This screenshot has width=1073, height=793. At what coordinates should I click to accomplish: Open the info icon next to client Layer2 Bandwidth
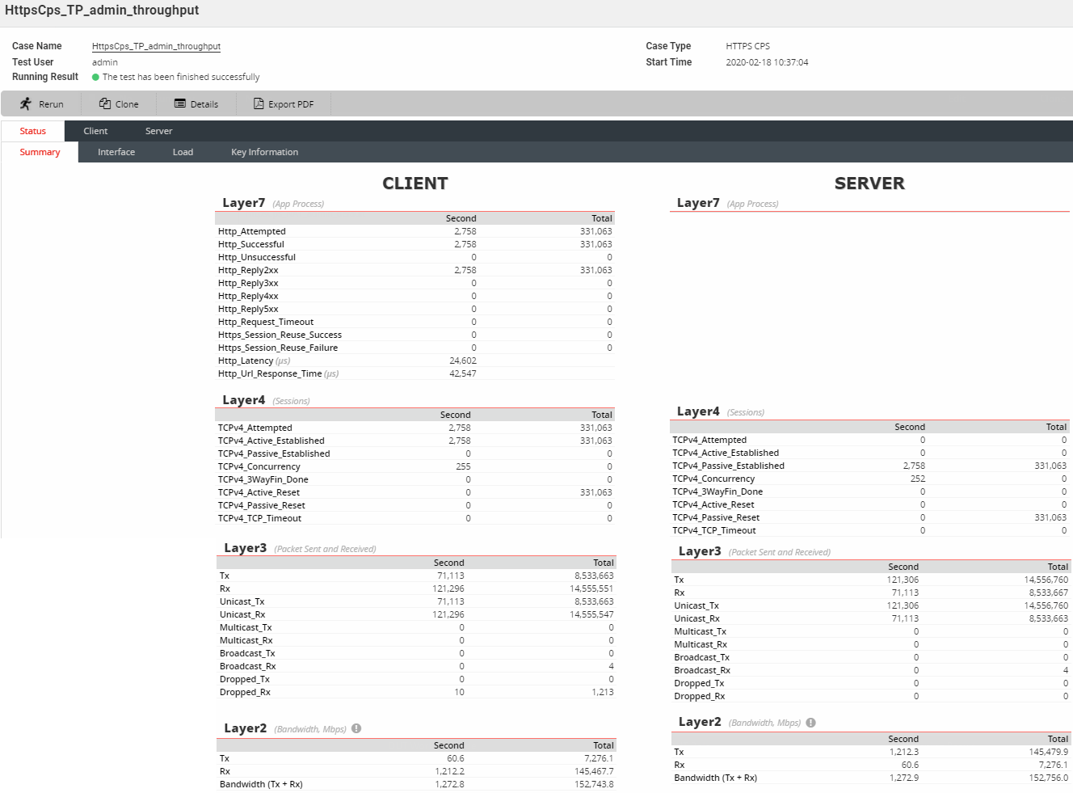356,728
